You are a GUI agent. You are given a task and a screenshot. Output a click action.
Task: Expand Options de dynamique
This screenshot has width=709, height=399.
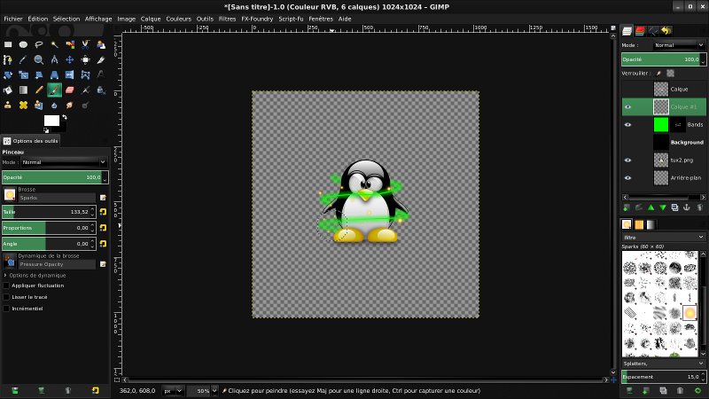[5, 276]
